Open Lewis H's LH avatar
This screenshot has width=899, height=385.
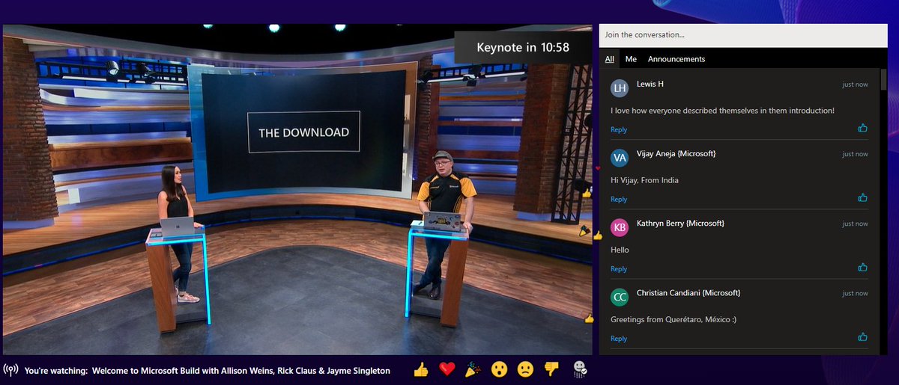point(620,88)
